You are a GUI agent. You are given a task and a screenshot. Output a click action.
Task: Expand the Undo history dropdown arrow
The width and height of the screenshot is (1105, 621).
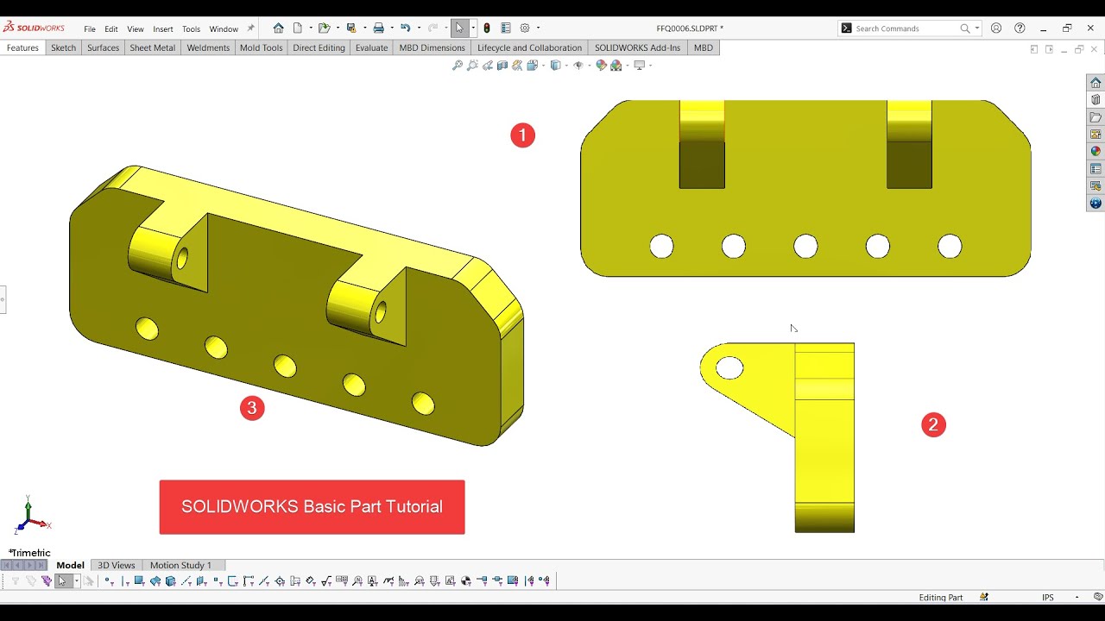click(x=419, y=28)
